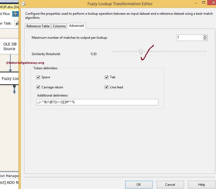Click the Similarity threshold value 0.30
The width and height of the screenshot is (216, 189).
(x=94, y=54)
